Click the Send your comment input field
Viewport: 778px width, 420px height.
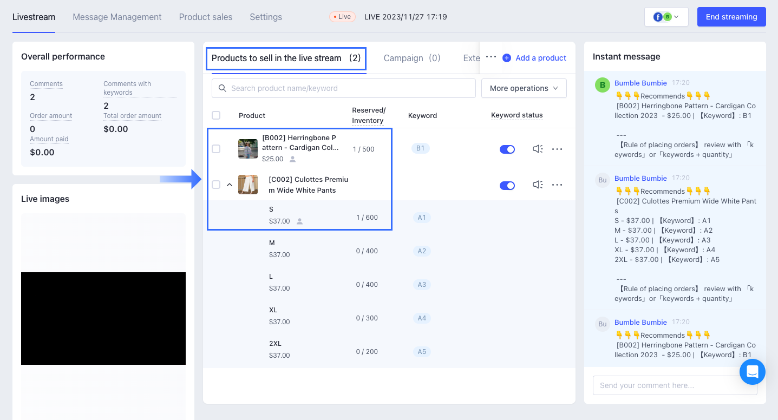pyautogui.click(x=666, y=385)
